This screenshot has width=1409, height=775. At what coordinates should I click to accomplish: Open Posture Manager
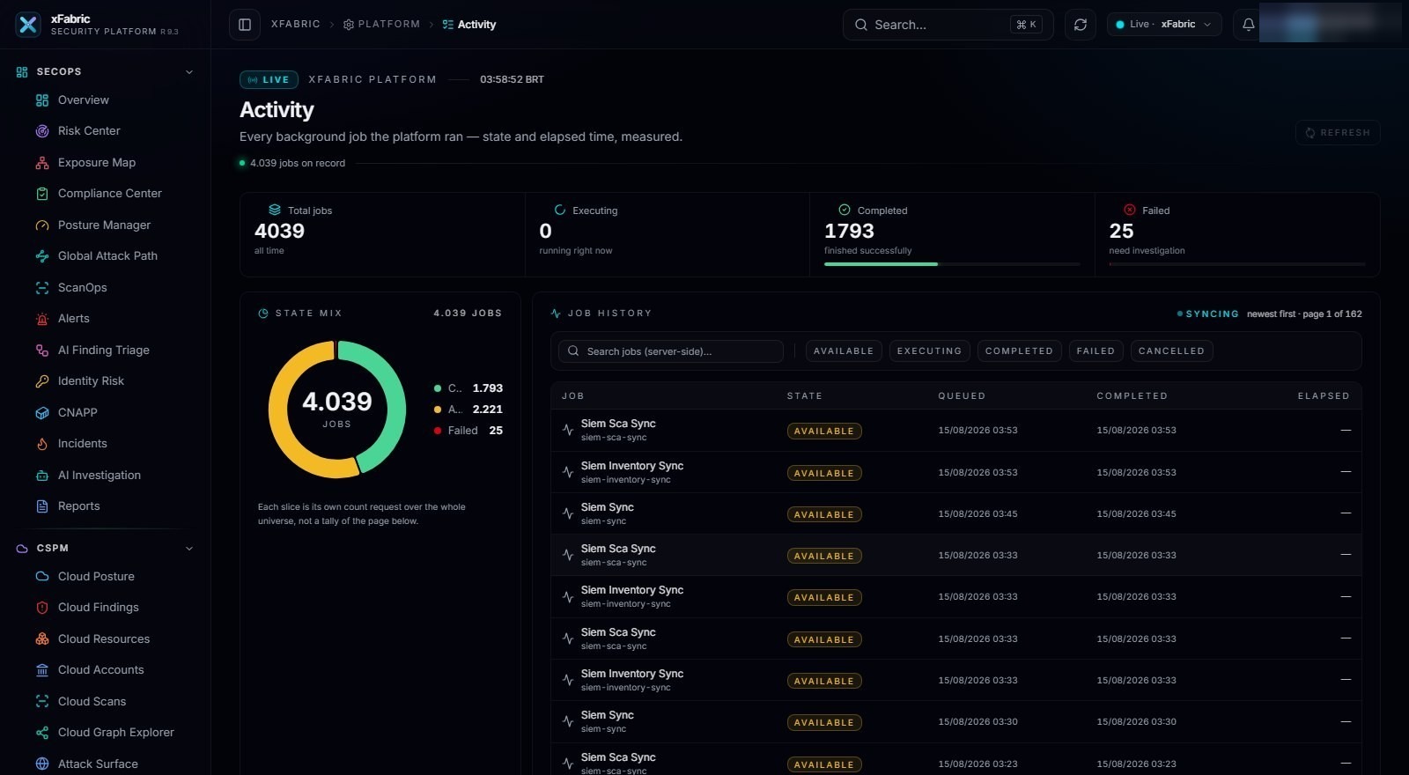pos(105,225)
